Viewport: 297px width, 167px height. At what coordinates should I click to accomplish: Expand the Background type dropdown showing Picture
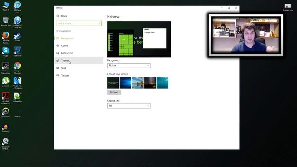(x=129, y=65)
